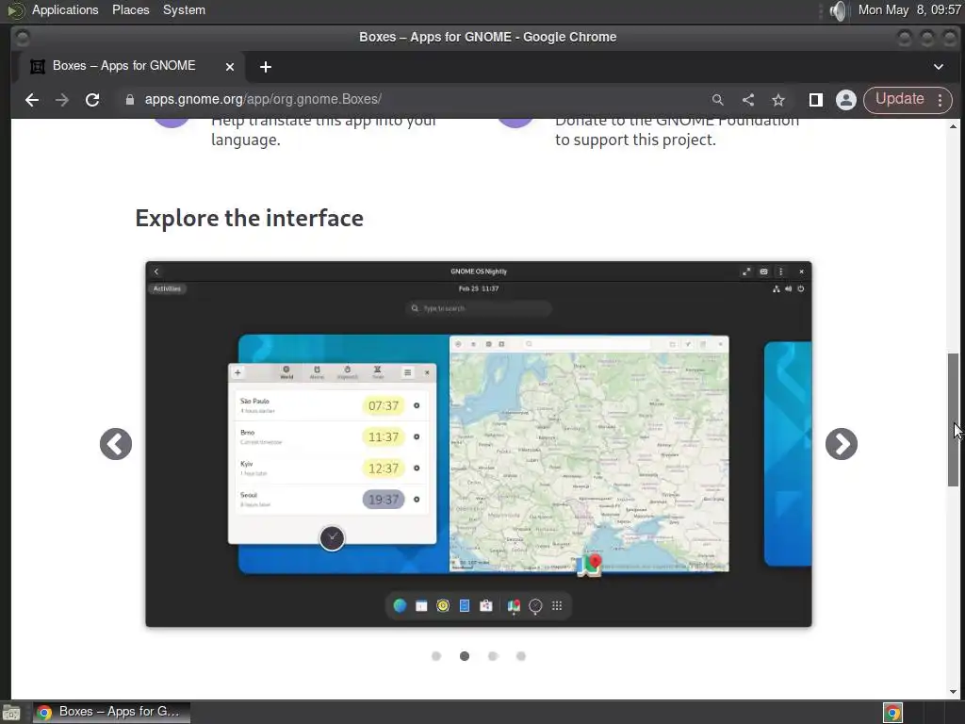Select the third carousel dot

point(492,656)
